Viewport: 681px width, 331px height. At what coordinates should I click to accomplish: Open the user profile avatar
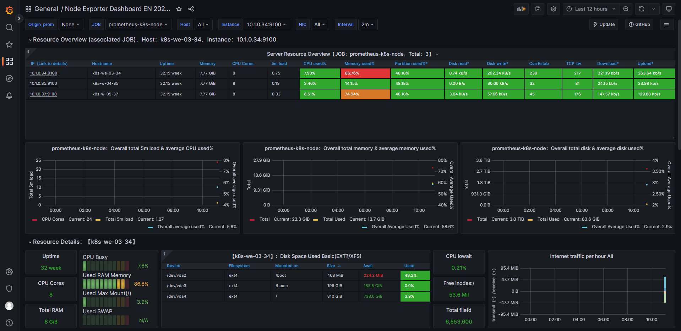tap(9, 306)
